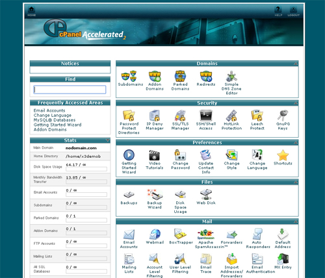Open IP Deny Manager
This screenshot has width=325, height=278.
click(x=155, y=116)
